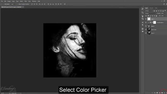This screenshot has width=167, height=94.
Task: Toggle smart object filter icon
Action: (163, 11)
